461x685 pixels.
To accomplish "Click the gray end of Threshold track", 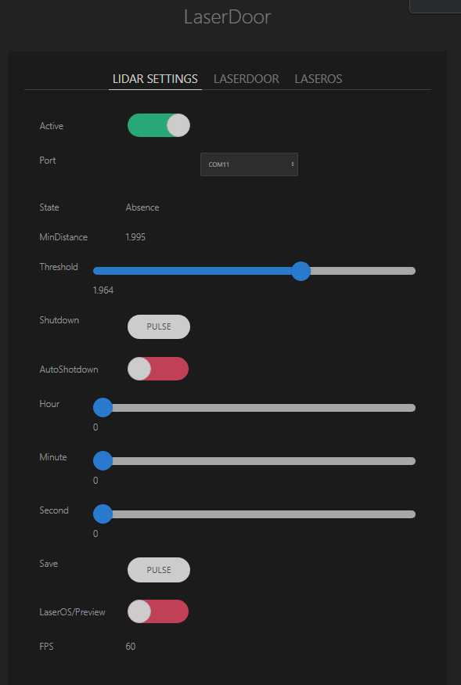I will tap(362, 271).
